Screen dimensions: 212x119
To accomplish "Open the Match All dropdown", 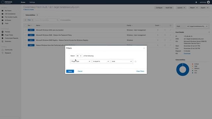I will (79, 56).
